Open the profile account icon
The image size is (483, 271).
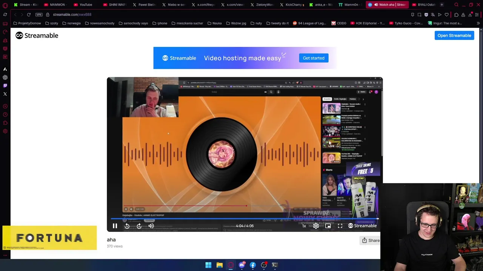tap(463, 15)
